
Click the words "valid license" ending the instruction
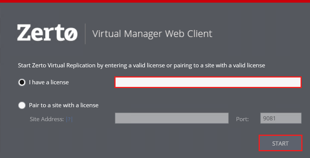pos(247,65)
